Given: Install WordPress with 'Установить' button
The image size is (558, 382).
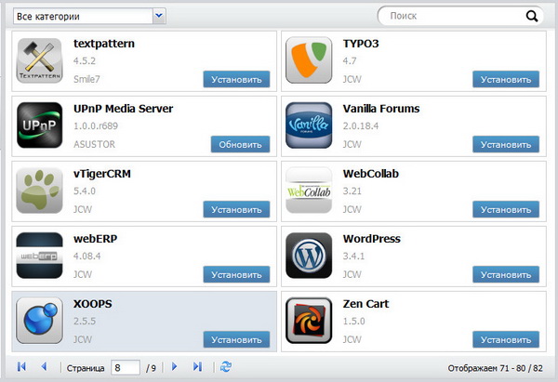Looking at the screenshot, I should pyautogui.click(x=505, y=274).
